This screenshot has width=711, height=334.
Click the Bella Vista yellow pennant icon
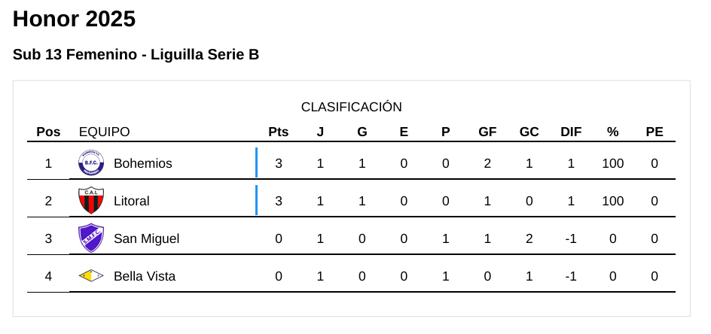coord(91,276)
